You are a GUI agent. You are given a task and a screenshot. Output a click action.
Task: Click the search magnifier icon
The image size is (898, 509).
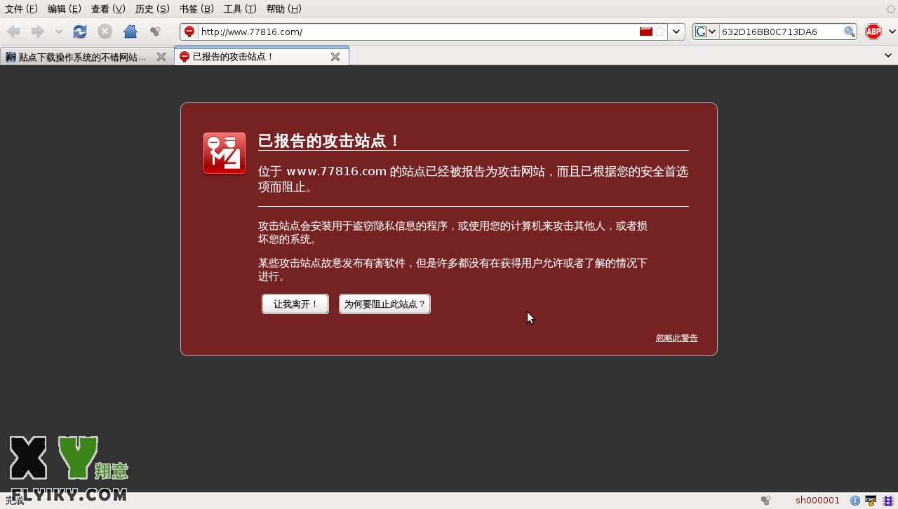click(x=849, y=32)
